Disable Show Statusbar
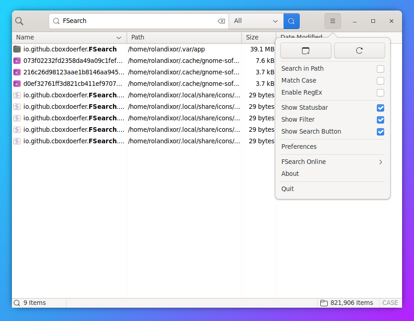Screen dimensions: 414x321 coord(380,108)
